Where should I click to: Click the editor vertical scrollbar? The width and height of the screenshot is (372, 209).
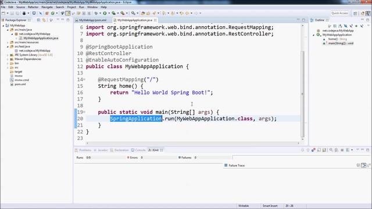(x=302, y=93)
